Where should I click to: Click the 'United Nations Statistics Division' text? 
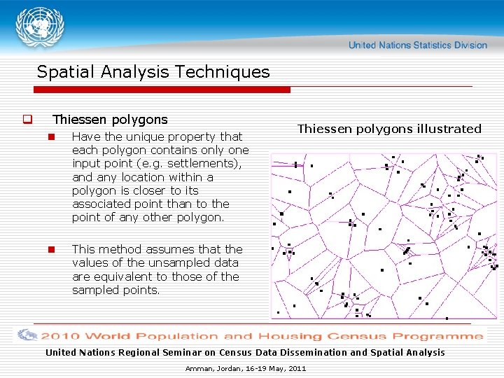pyautogui.click(x=418, y=45)
